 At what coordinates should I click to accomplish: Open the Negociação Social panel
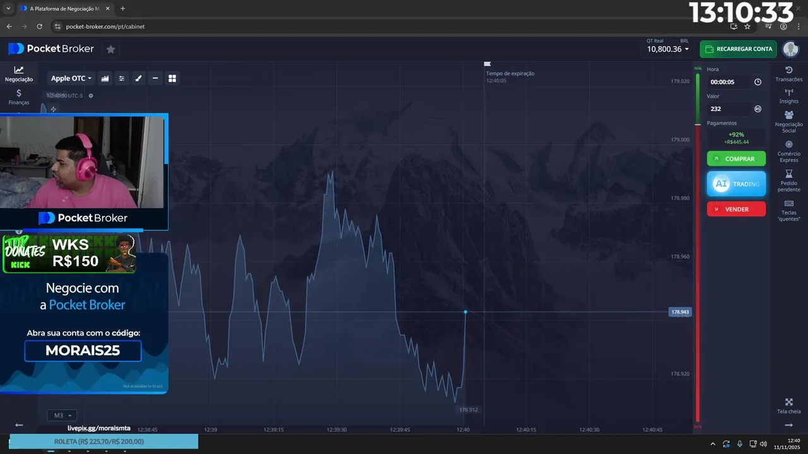(x=788, y=122)
